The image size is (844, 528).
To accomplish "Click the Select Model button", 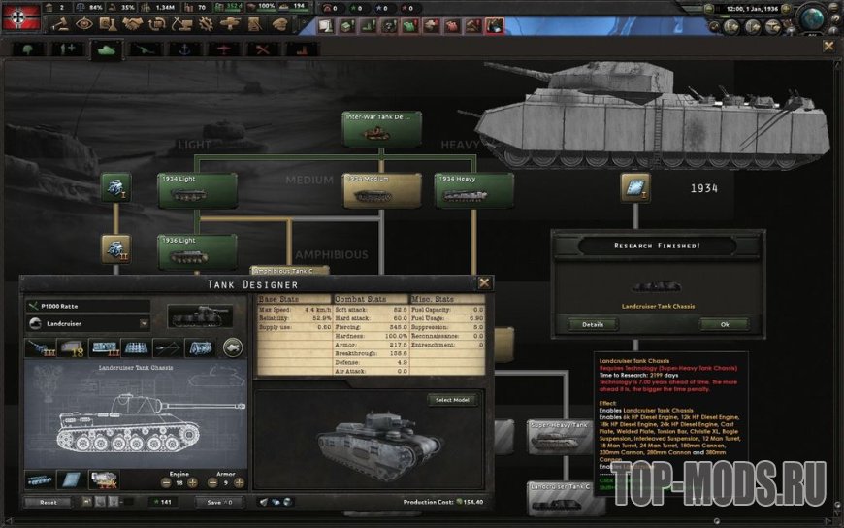I will pos(452,400).
